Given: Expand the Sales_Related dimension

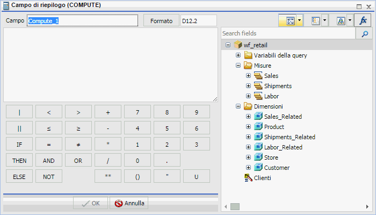Looking at the screenshot, I should point(248,117).
